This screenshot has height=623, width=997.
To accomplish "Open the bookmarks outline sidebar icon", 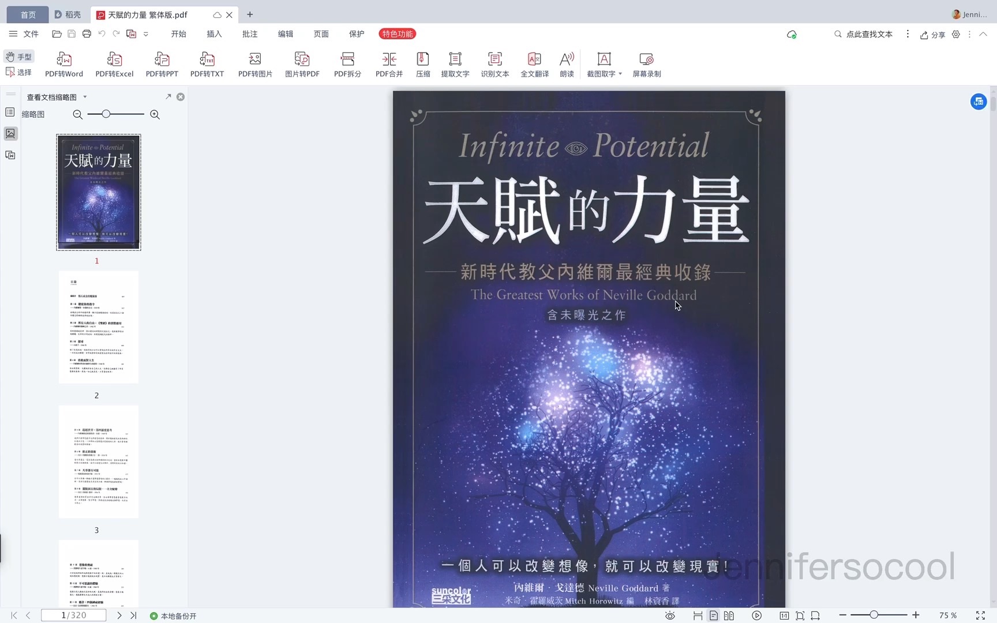I will point(10,112).
